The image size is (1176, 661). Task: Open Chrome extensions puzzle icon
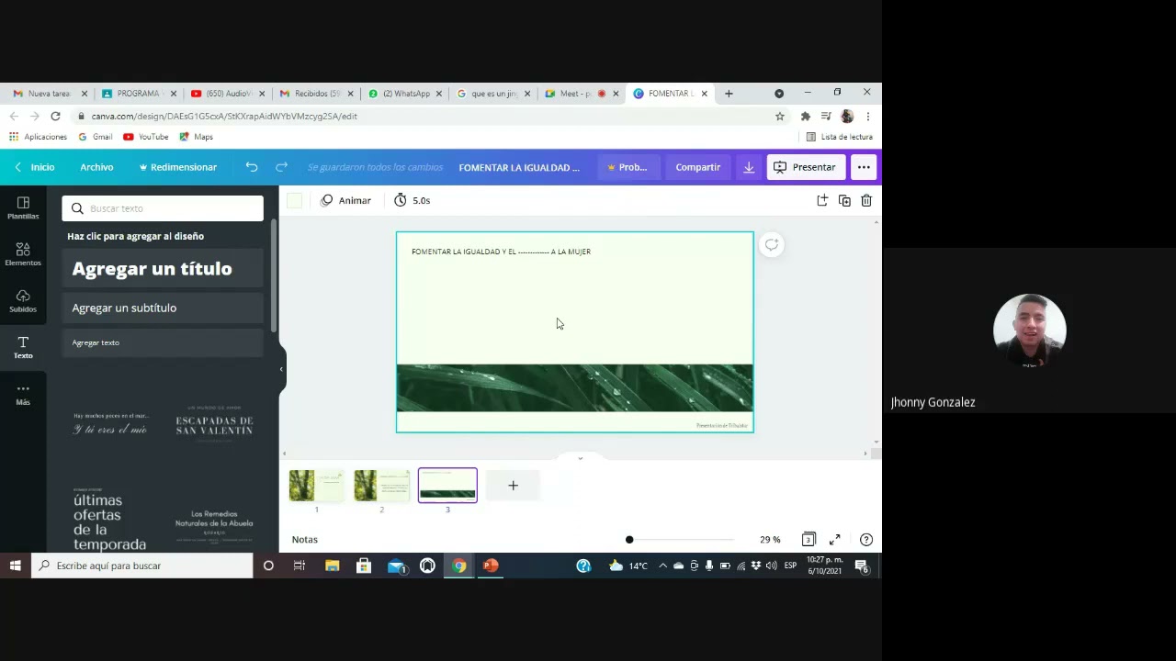pos(806,117)
